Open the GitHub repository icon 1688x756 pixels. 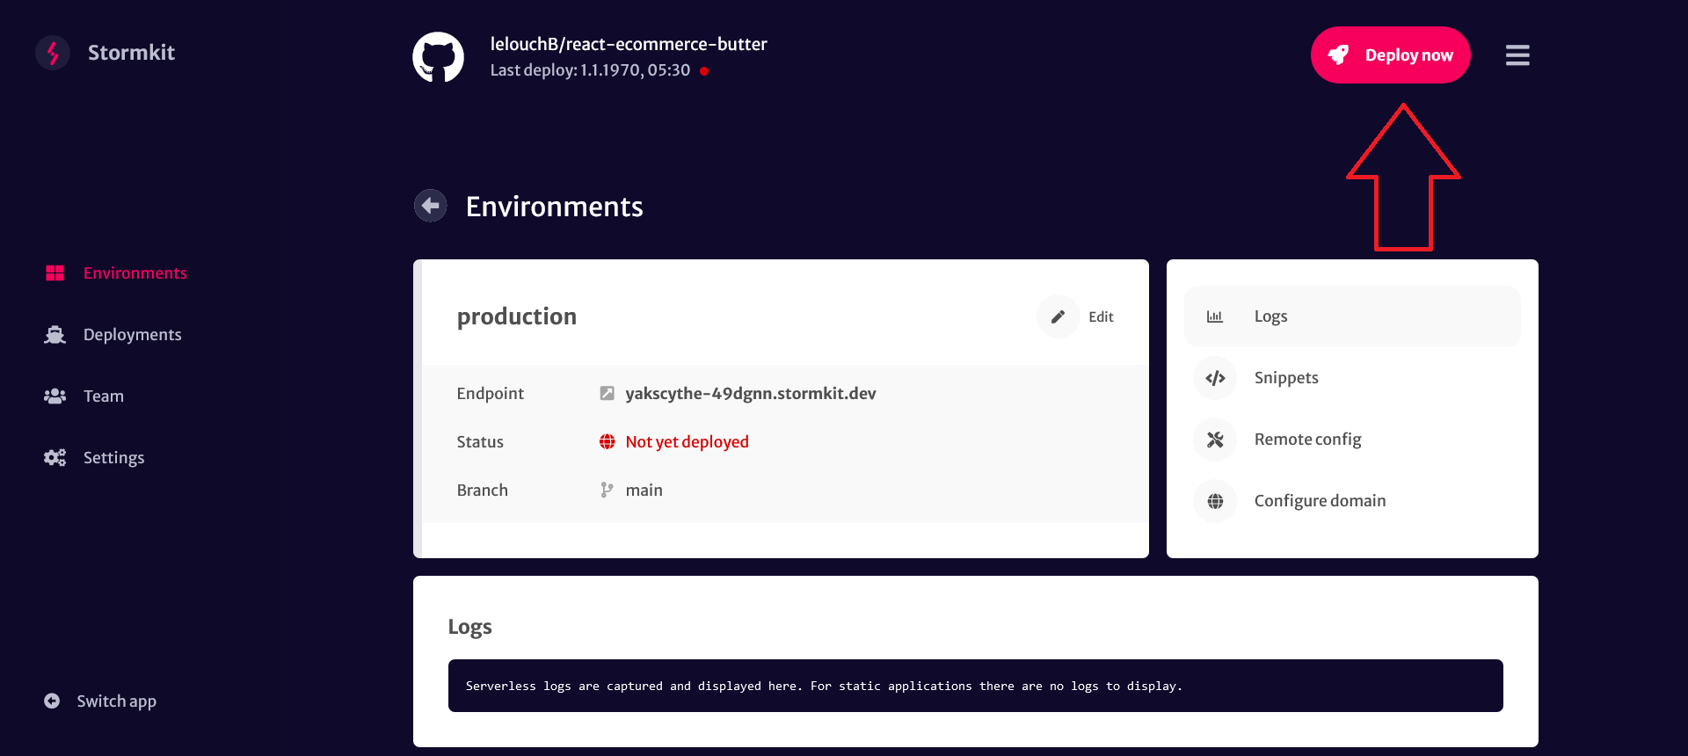coord(438,57)
